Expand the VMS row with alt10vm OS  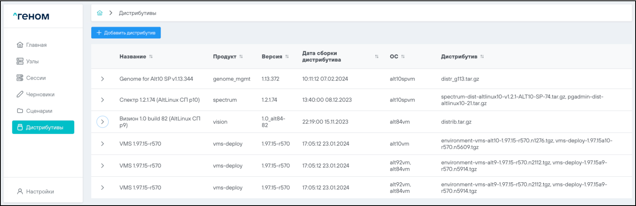click(x=102, y=144)
